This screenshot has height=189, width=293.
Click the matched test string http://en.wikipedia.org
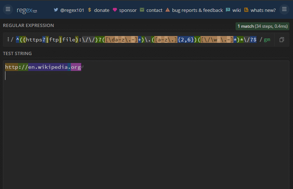tap(43, 67)
